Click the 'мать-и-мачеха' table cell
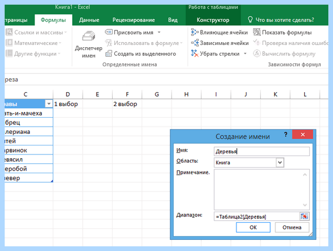The width and height of the screenshot is (333, 251). [29, 113]
